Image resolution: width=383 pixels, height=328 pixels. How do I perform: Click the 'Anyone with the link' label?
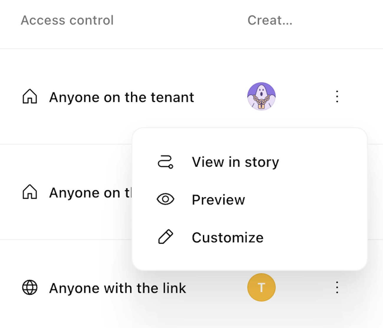click(118, 288)
